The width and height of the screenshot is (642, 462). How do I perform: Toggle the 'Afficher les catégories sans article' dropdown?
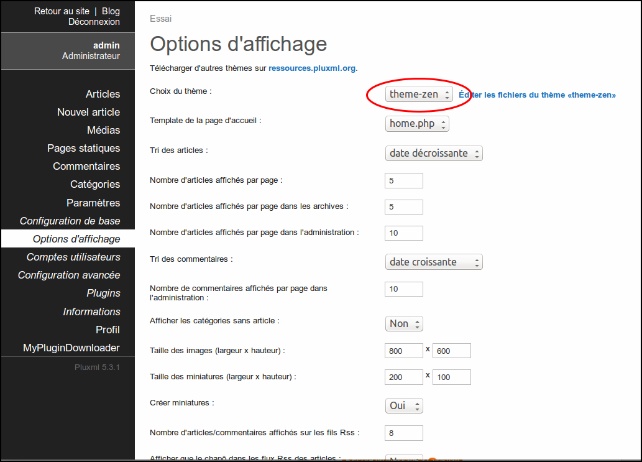(x=404, y=323)
